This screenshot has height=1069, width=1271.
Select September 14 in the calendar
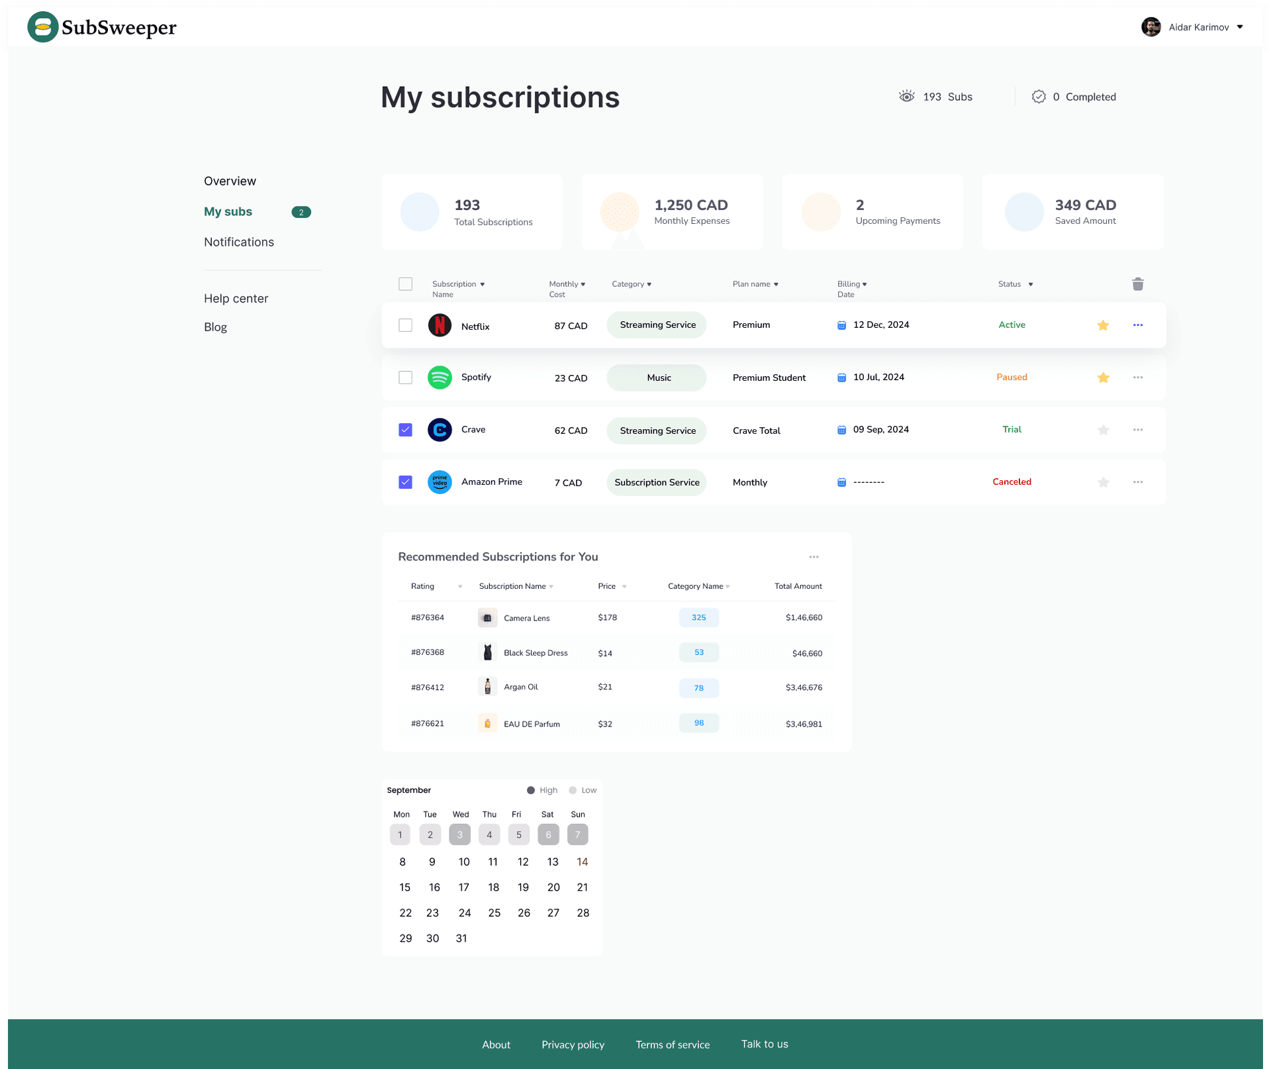click(x=582, y=862)
